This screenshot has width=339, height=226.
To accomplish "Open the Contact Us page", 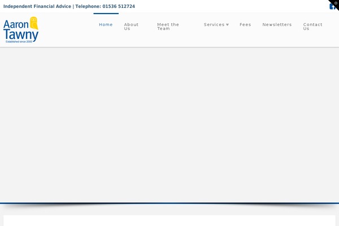I will point(312,27).
